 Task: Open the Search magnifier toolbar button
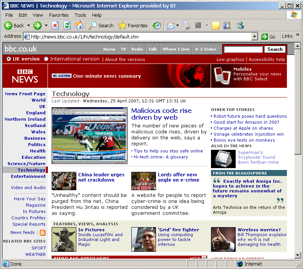[x=101, y=25]
